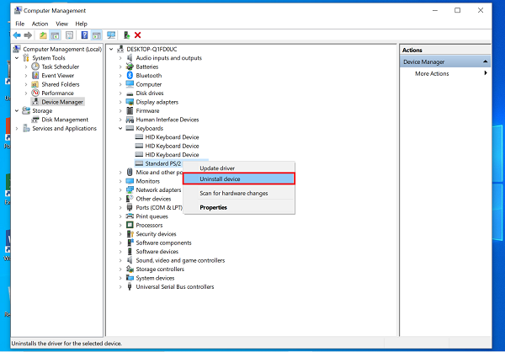Open More Actions in Actions pane
The height and width of the screenshot is (352, 505).
point(433,74)
